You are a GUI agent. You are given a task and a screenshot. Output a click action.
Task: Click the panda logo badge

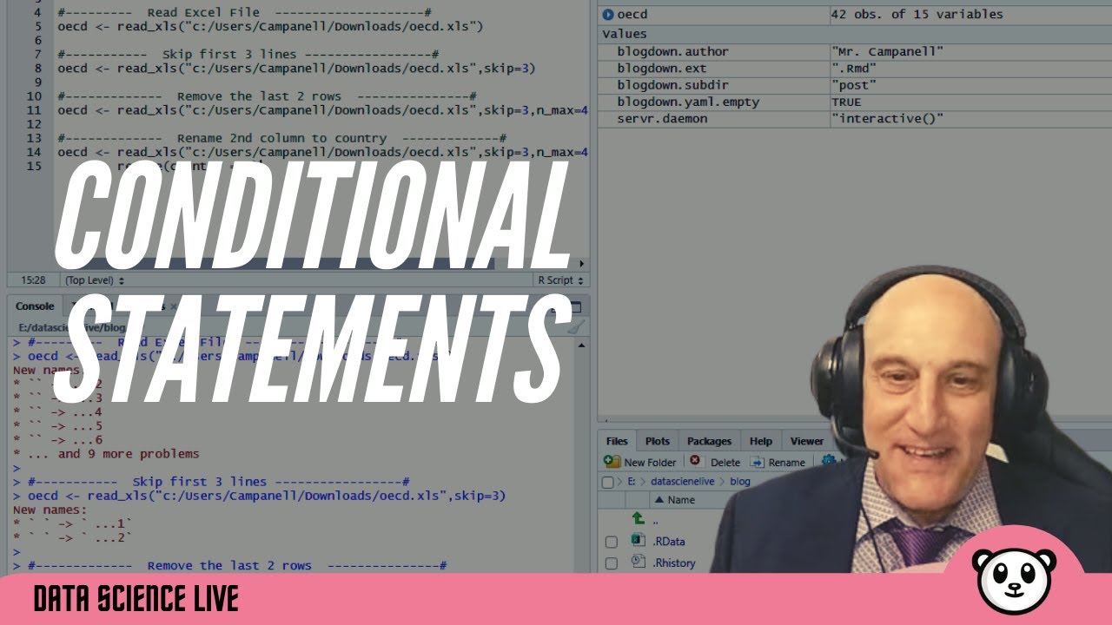click(1014, 581)
